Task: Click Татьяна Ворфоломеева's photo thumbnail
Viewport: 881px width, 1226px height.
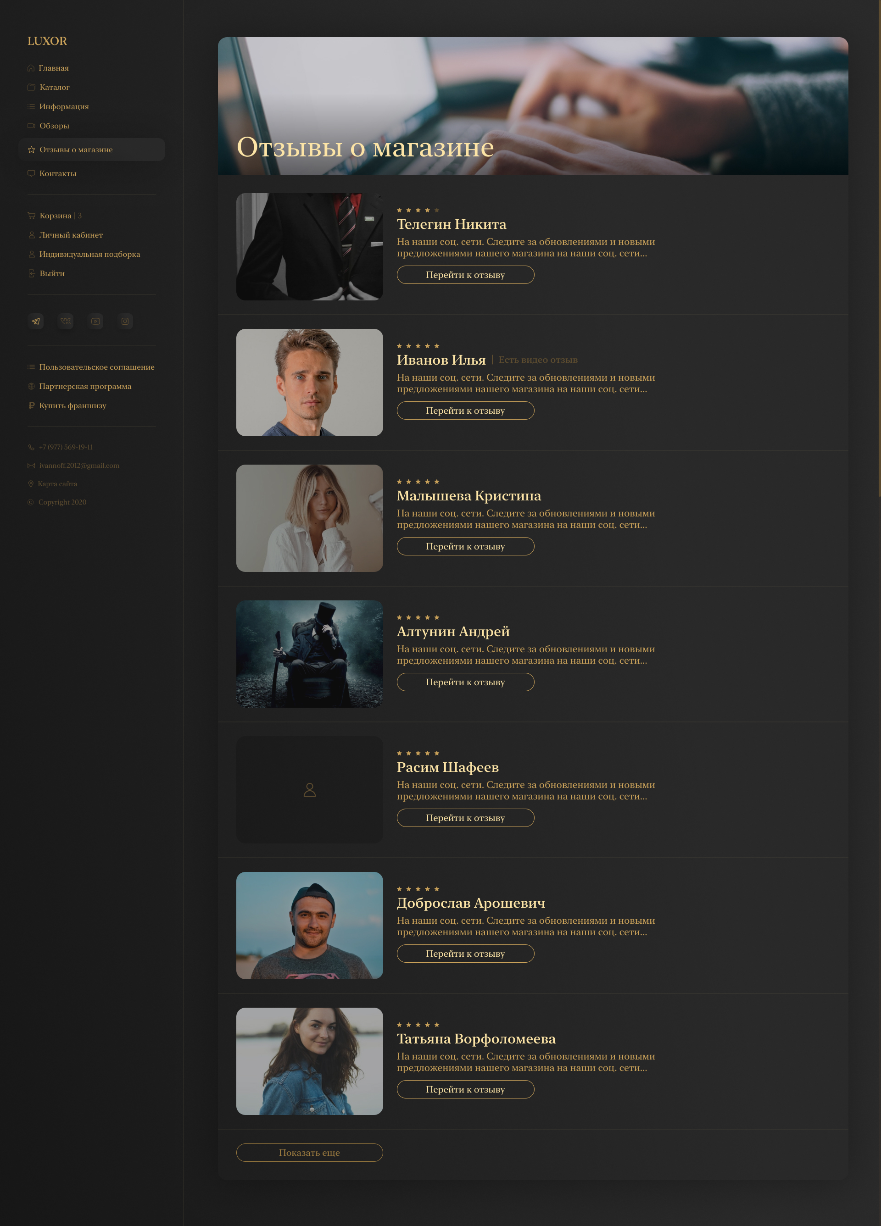Action: point(309,1060)
